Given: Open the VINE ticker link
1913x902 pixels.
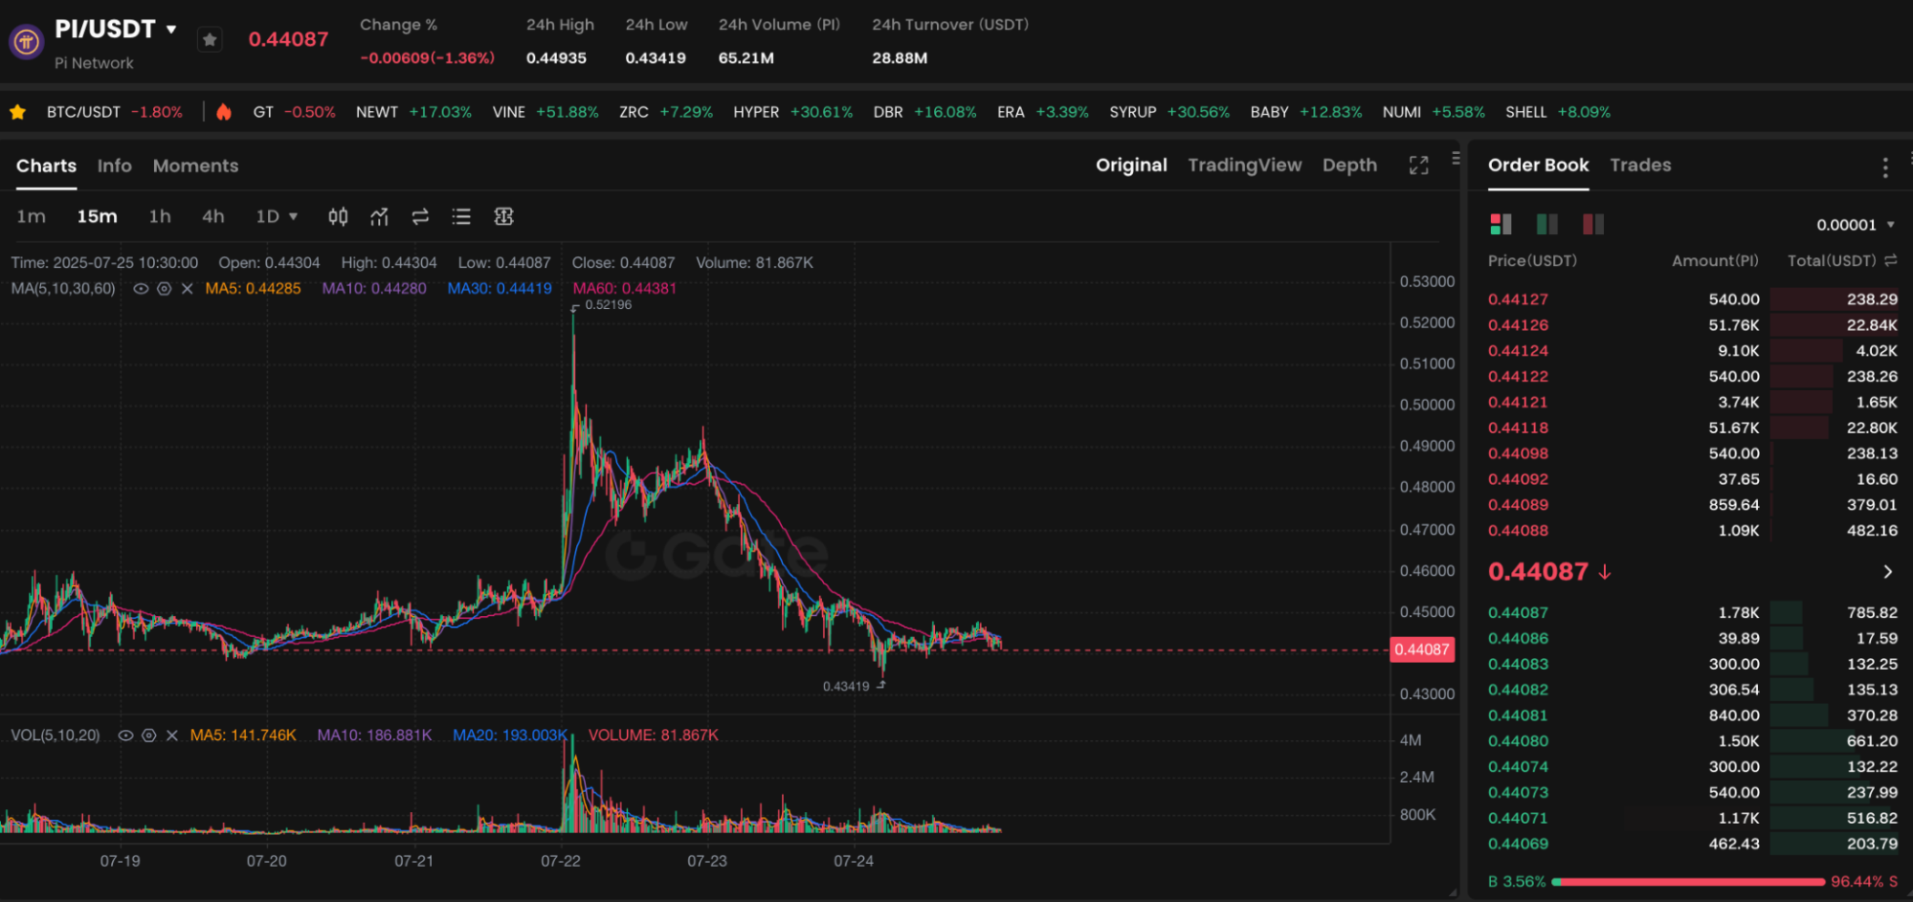Looking at the screenshot, I should pos(545,112).
